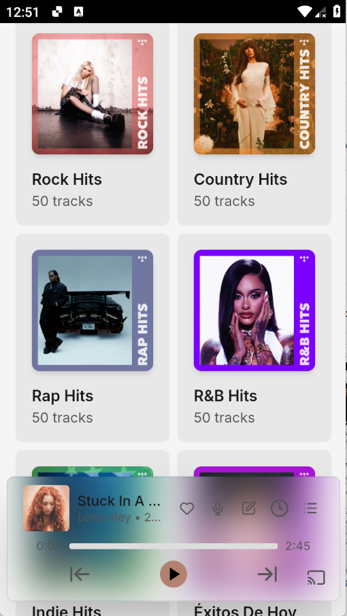Skip to the next track

coord(267,575)
